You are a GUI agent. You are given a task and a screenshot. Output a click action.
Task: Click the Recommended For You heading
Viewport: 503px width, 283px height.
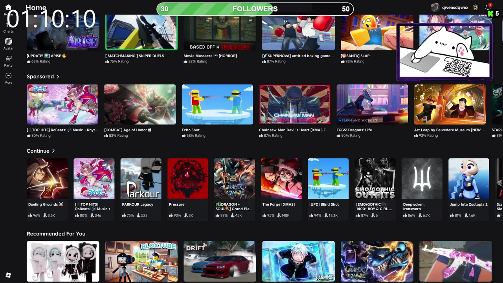pos(56,233)
